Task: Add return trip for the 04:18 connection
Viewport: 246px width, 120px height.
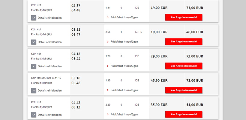Action: (124, 66)
